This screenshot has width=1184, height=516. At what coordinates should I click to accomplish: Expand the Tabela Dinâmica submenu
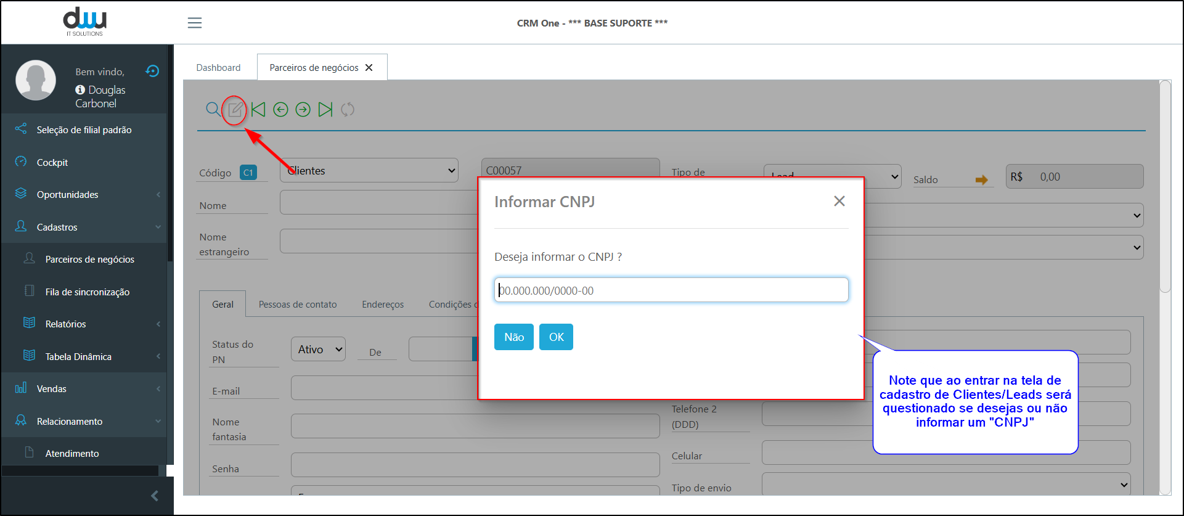[84, 356]
